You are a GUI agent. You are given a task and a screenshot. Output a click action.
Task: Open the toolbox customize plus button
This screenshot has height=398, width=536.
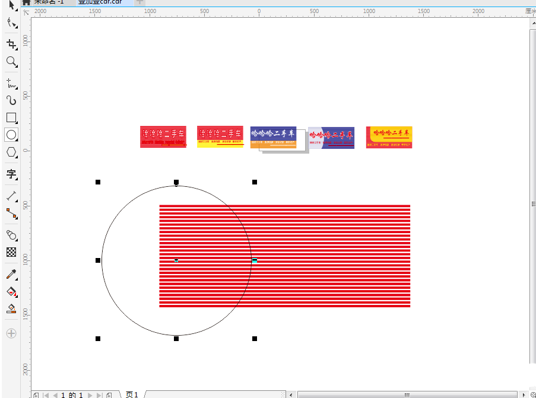11,333
